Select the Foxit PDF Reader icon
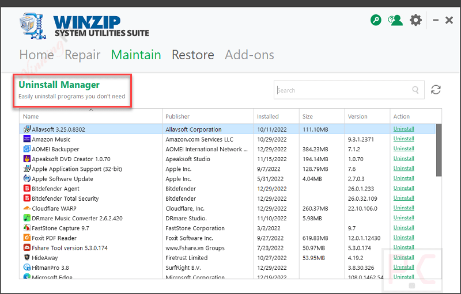The height and width of the screenshot is (294, 461). 27,238
